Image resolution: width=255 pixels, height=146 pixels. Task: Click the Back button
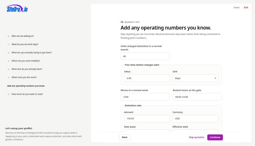[x=125, y=137]
